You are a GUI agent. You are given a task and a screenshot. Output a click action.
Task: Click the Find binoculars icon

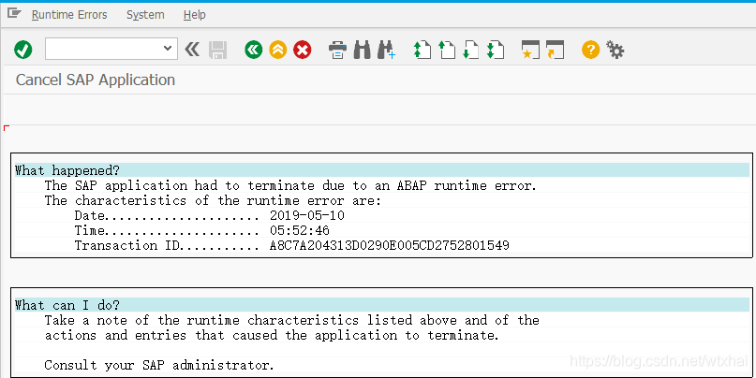[363, 50]
